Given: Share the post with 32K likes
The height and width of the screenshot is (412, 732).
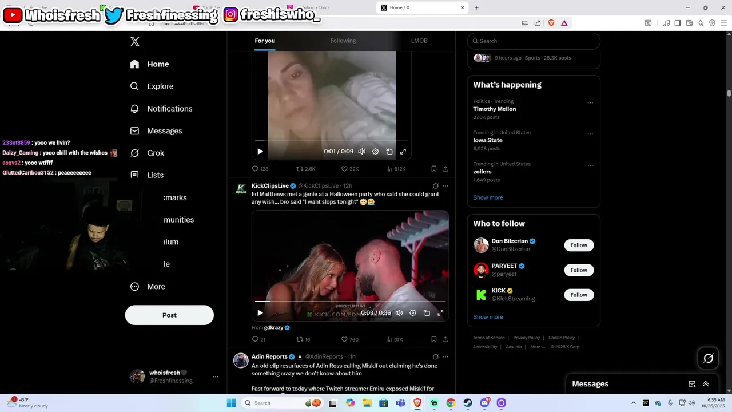Looking at the screenshot, I should (445, 169).
